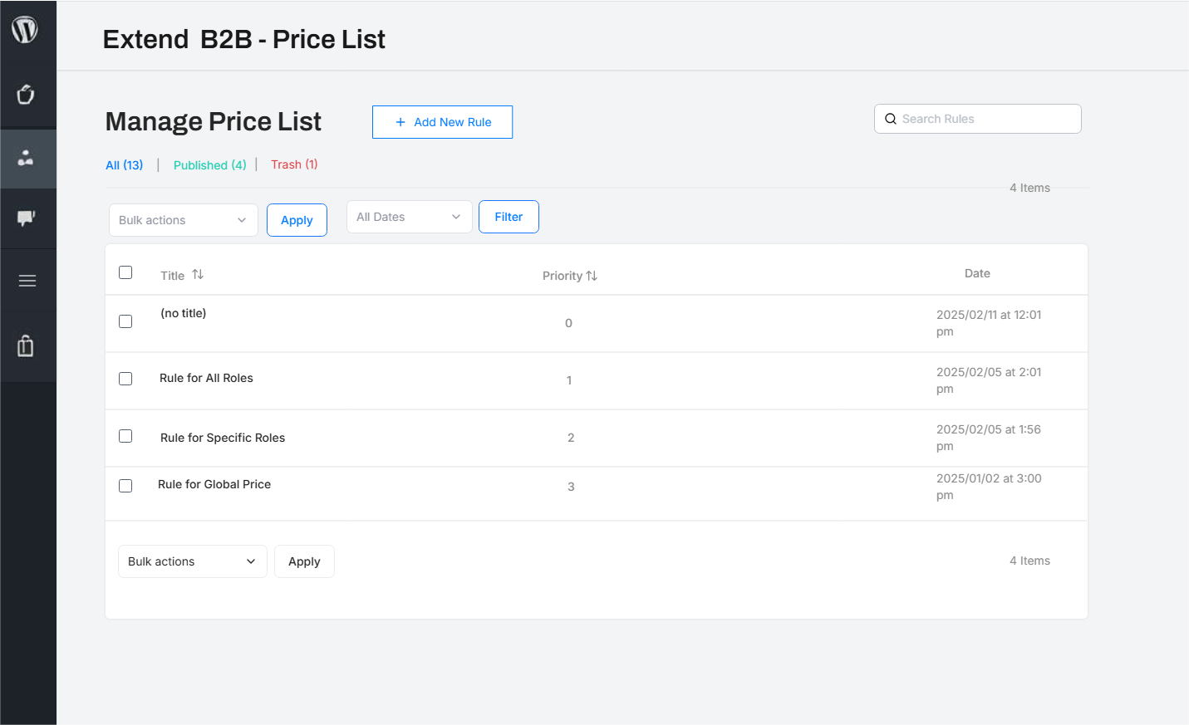Open the highlighted B2B user icon in sidebar
The height and width of the screenshot is (725, 1189).
[26, 158]
